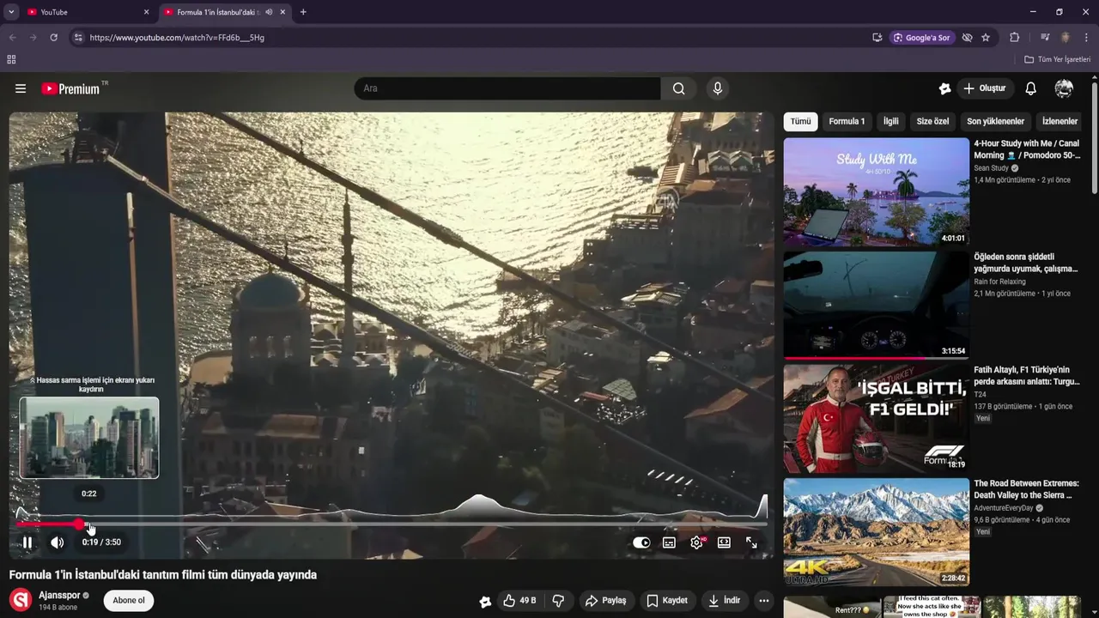Select the Formula 1 filter chip
This screenshot has height=618, width=1099.
(x=847, y=121)
